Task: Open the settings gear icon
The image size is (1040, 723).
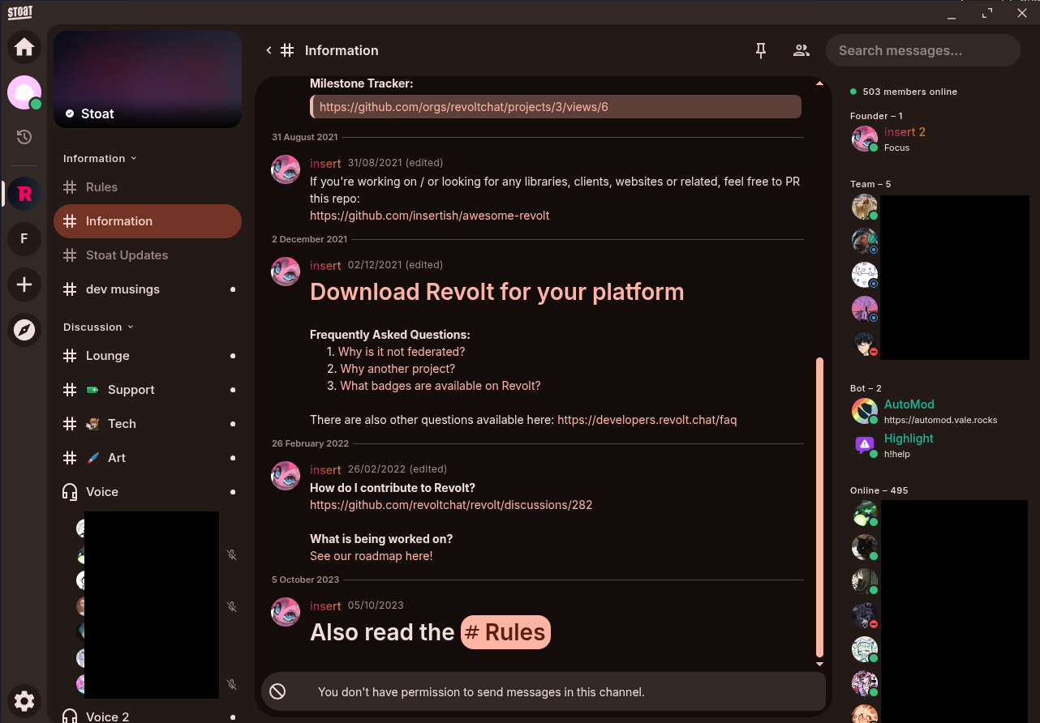Action: [24, 701]
